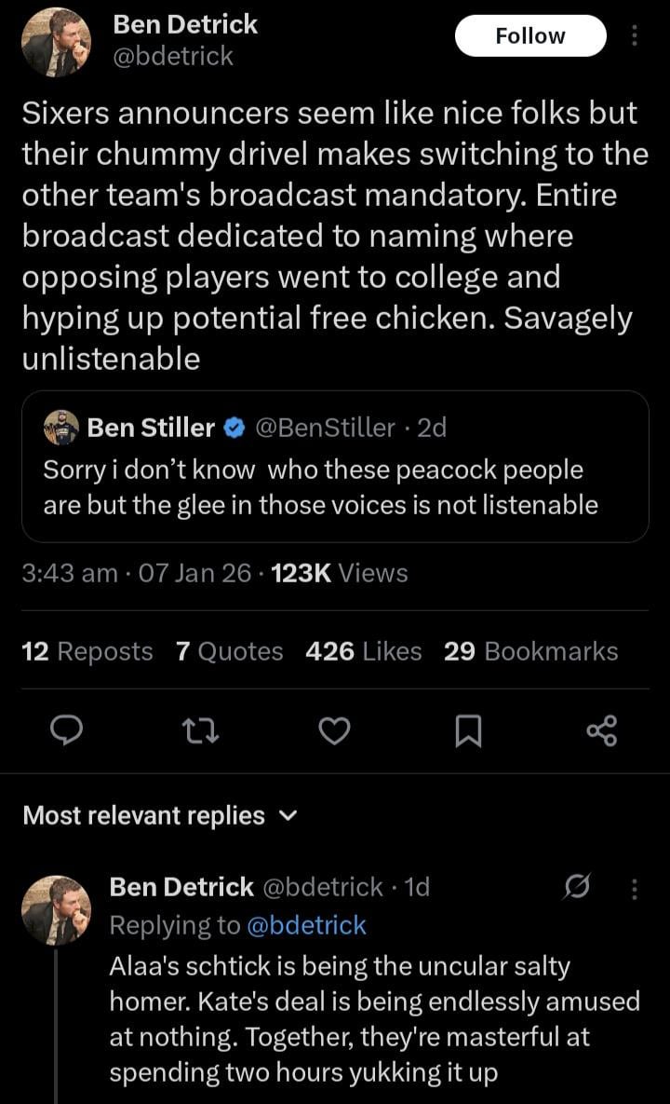The image size is (670, 1104).
Task: Tap Ben Stiller's small avatar
Action: (61, 428)
